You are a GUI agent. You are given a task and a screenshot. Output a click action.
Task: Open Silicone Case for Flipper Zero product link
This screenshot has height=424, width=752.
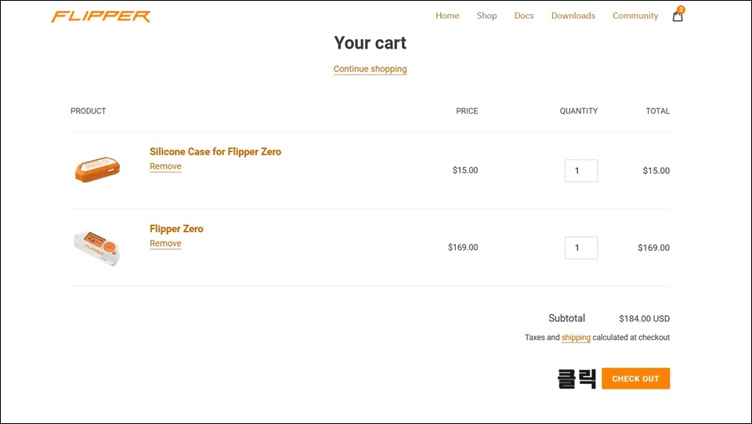point(215,151)
